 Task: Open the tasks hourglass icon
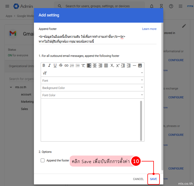click(x=161, y=6)
